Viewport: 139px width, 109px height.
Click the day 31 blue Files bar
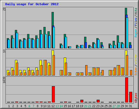tap(131, 47)
